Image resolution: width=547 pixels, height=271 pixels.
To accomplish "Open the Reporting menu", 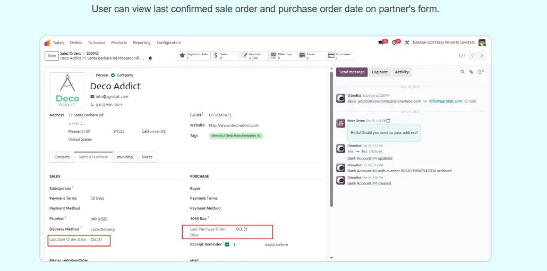I will click(x=141, y=43).
